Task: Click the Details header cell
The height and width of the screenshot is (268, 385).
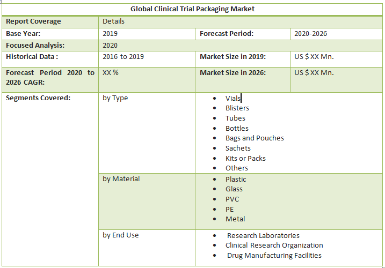Action: tap(113, 21)
